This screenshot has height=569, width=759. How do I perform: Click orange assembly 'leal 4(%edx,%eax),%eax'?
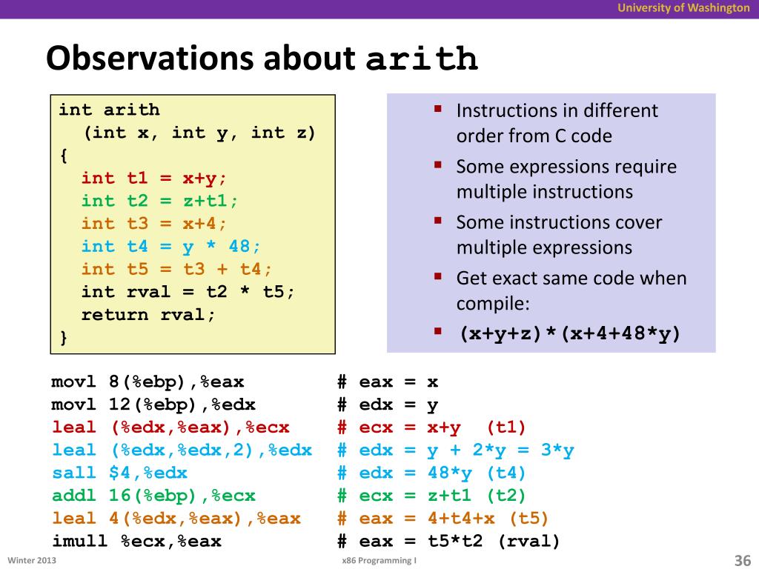coord(176,518)
